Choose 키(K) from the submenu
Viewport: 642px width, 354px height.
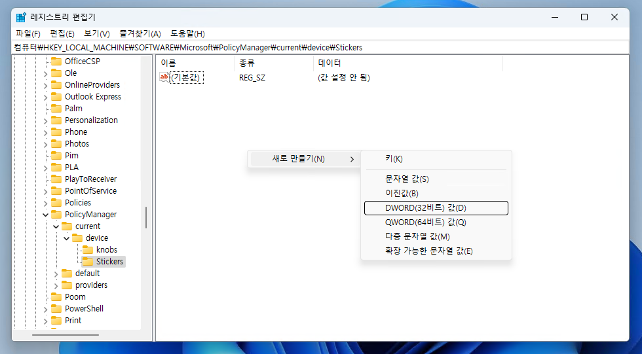pyautogui.click(x=436, y=159)
